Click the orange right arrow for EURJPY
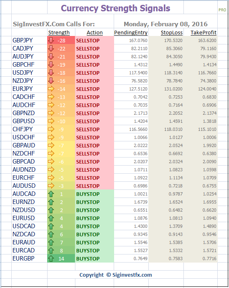Image resolution: width=229 pixels, height=288 pixels. point(51,89)
